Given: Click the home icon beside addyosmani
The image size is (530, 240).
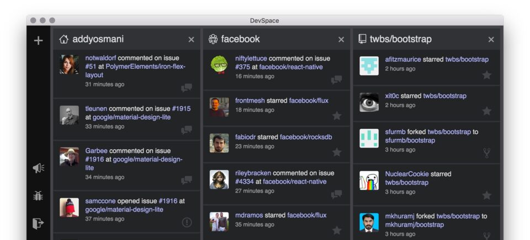Looking at the screenshot, I should point(63,40).
